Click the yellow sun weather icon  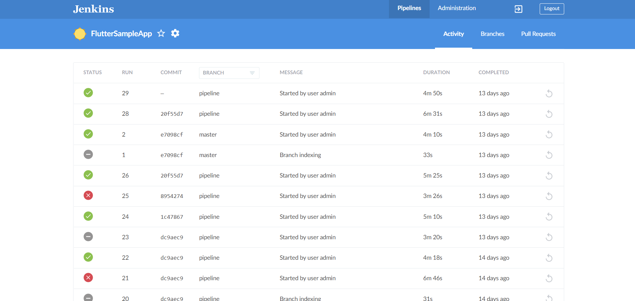[x=80, y=34]
